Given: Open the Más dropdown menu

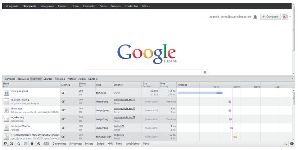Looking at the screenshot, I should (x=146, y=6).
